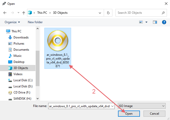Image resolution: width=170 pixels, height=120 pixels.
Task: Select the ar_windows_8.1 ISO disc thumbnail
Action: [x=58, y=41]
